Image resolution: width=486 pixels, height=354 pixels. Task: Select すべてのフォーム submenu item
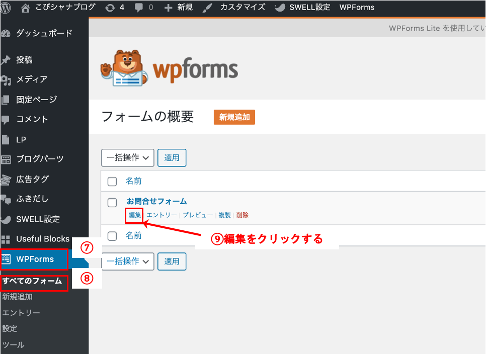pos(32,281)
